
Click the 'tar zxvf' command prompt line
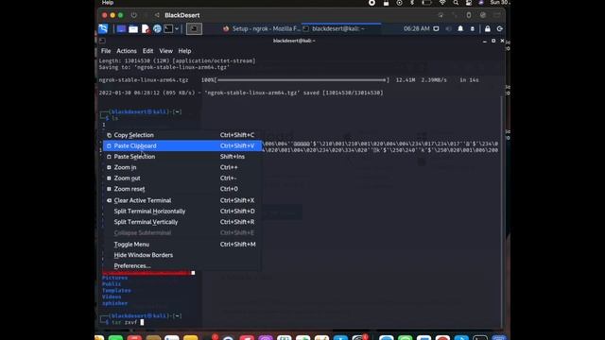[x=124, y=322]
